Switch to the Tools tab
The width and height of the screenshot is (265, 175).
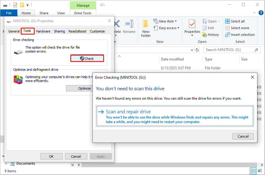[27, 31]
